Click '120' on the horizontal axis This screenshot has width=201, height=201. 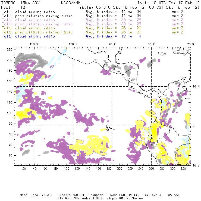tap(77, 169)
